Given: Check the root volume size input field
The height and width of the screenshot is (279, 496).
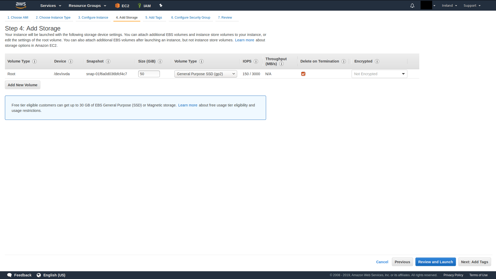Looking at the screenshot, I should coord(149,74).
